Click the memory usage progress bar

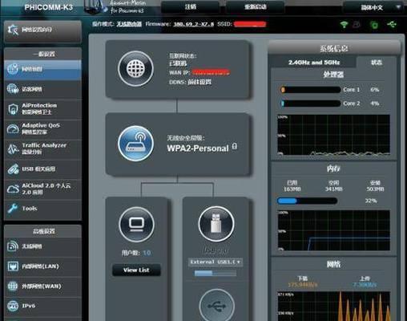pyautogui.click(x=307, y=201)
